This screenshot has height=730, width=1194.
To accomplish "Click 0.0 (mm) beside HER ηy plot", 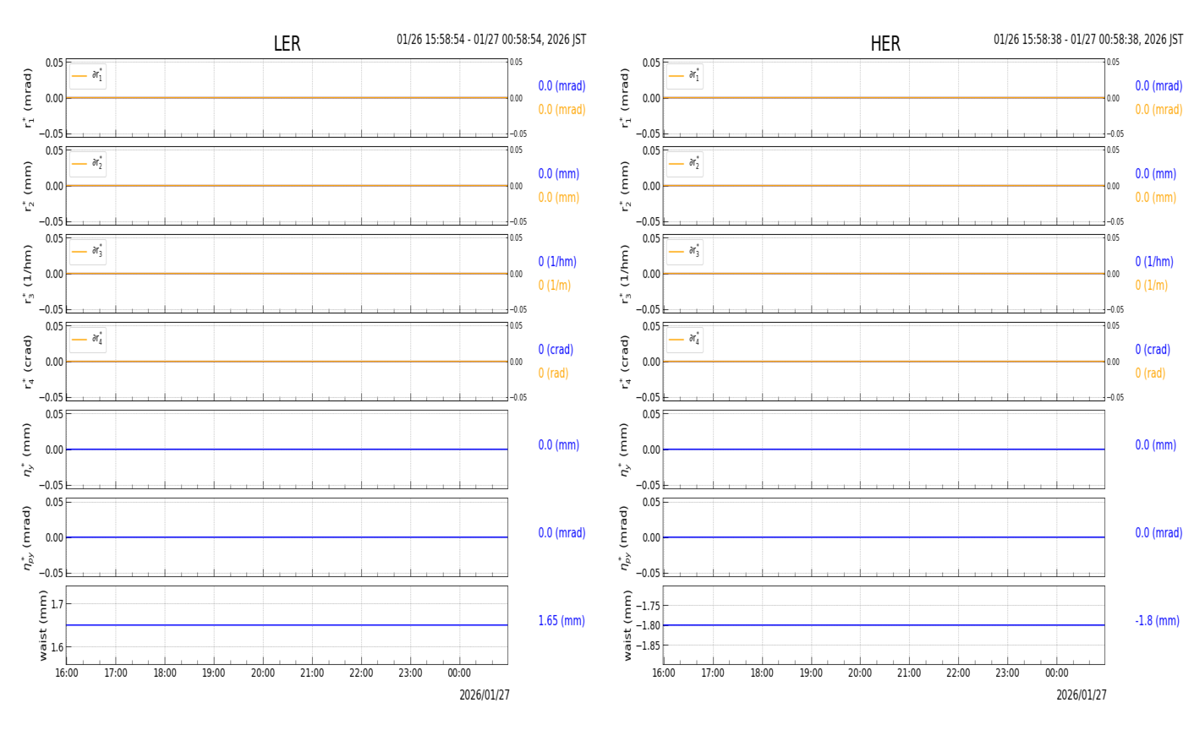I will [x=1156, y=444].
